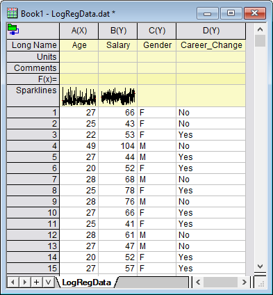Click Age cell 22 in row 3
This screenshot has width=273, height=295.
click(79, 135)
